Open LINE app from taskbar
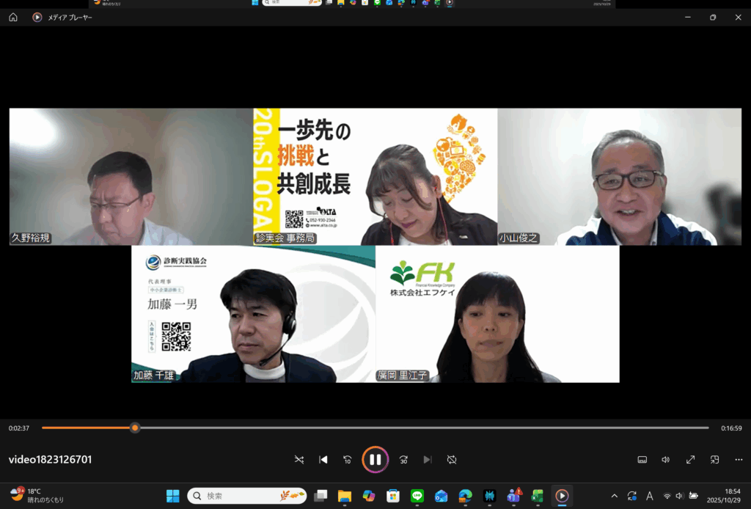 (417, 497)
